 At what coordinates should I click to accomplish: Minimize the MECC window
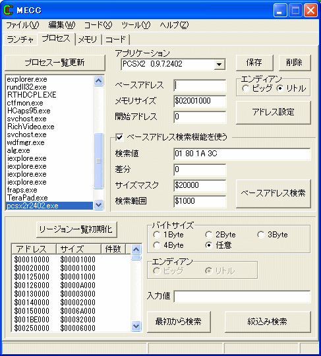click(280, 10)
